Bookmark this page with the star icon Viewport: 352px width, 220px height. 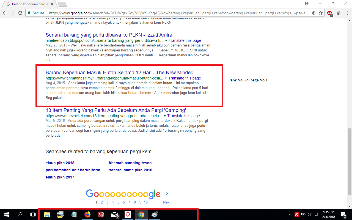point(320,13)
